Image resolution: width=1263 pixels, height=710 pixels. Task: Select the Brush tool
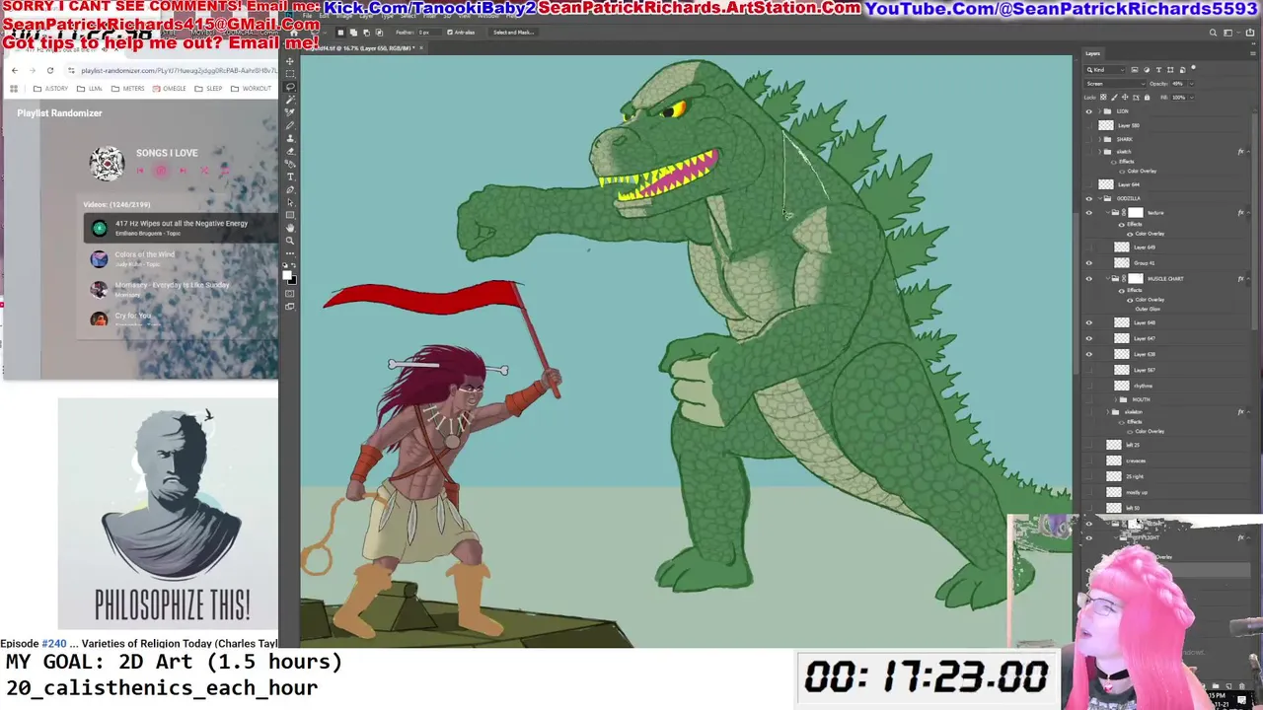[x=290, y=125]
